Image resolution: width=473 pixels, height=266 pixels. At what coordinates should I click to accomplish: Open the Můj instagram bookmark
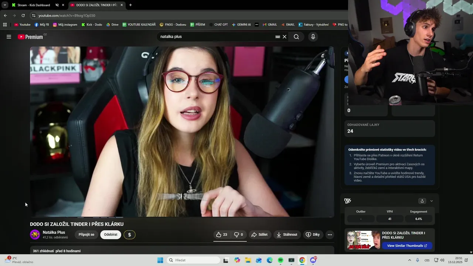65,25
